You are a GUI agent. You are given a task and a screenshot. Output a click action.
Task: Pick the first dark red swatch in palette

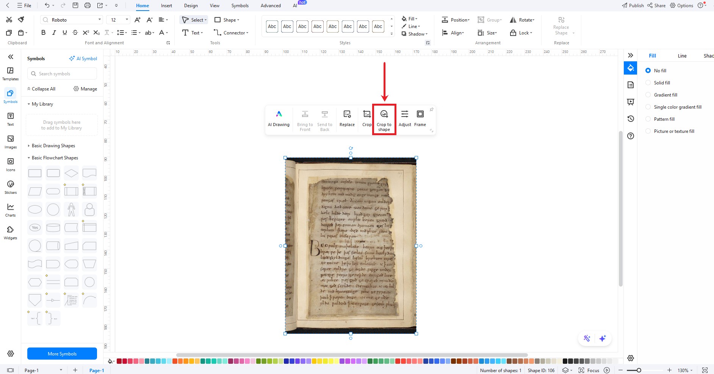click(119, 361)
